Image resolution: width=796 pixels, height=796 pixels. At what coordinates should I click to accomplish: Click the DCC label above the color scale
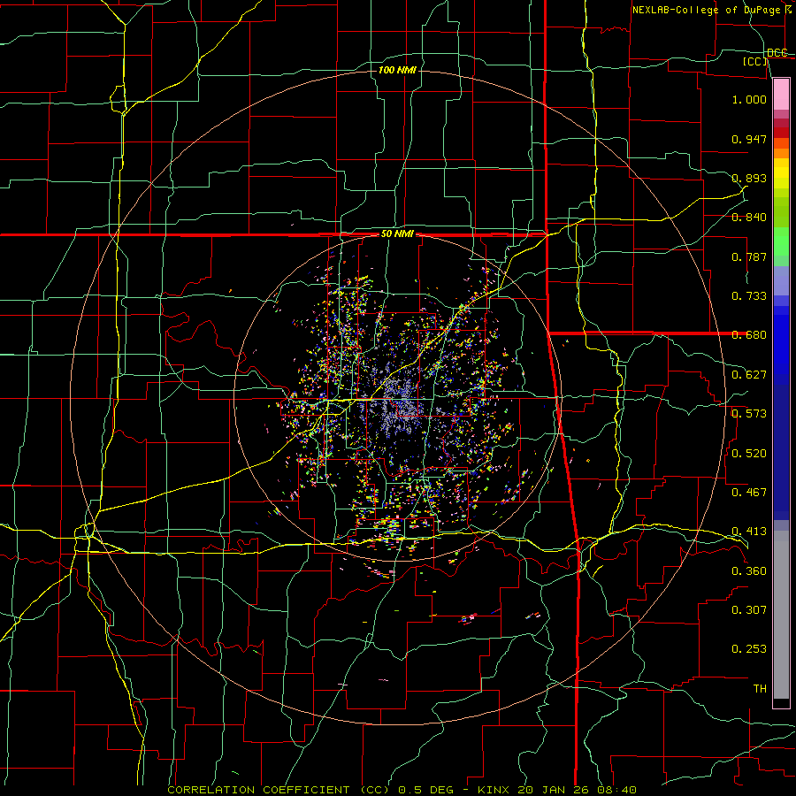coord(777,53)
